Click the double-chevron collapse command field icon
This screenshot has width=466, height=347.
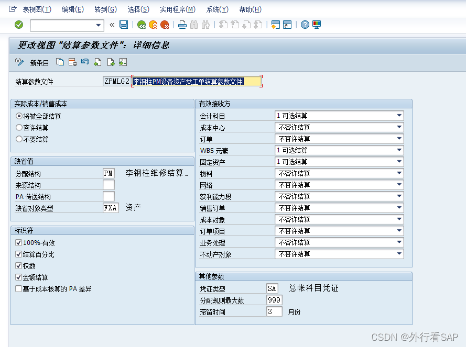[112, 25]
